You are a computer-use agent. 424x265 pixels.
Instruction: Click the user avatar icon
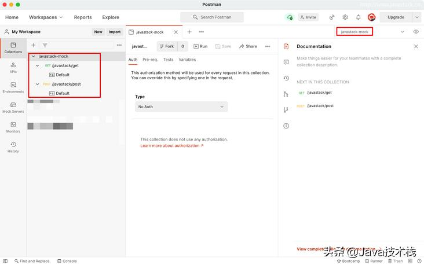(x=371, y=17)
